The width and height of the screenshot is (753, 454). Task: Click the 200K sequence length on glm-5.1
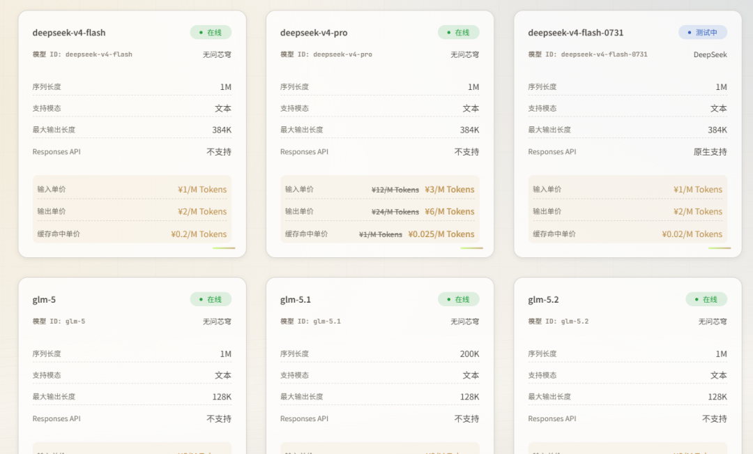click(470, 354)
